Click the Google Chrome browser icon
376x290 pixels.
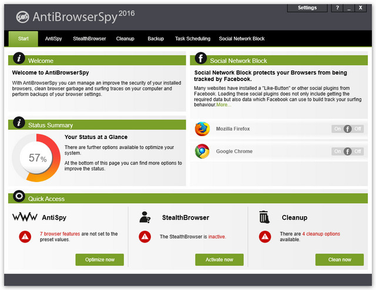tap(202, 151)
